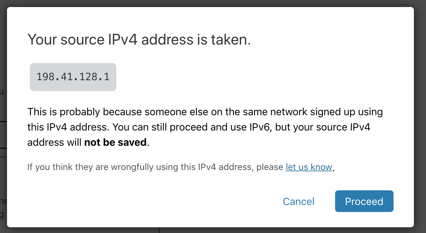Image resolution: width=426 pixels, height=233 pixels.
Task: Click the explanation paragraph text
Action: [x=205, y=127]
